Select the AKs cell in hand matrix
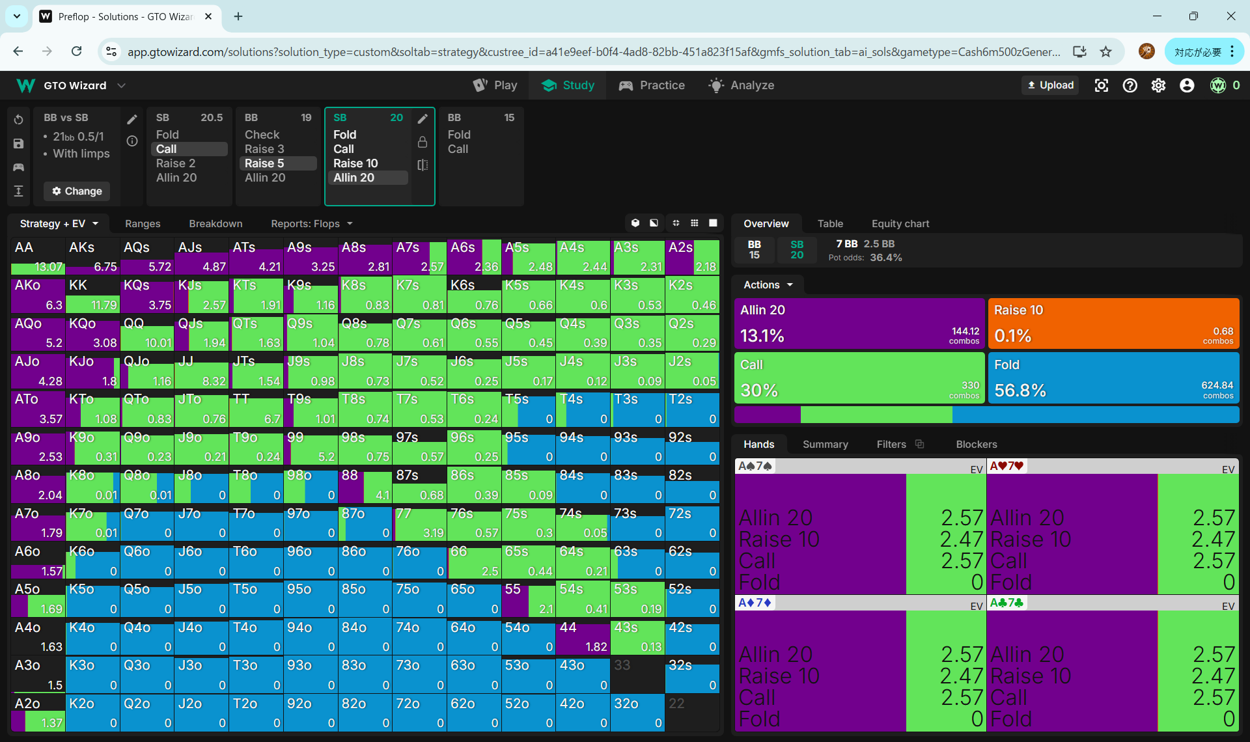Viewport: 1250px width, 742px height. pos(92,257)
